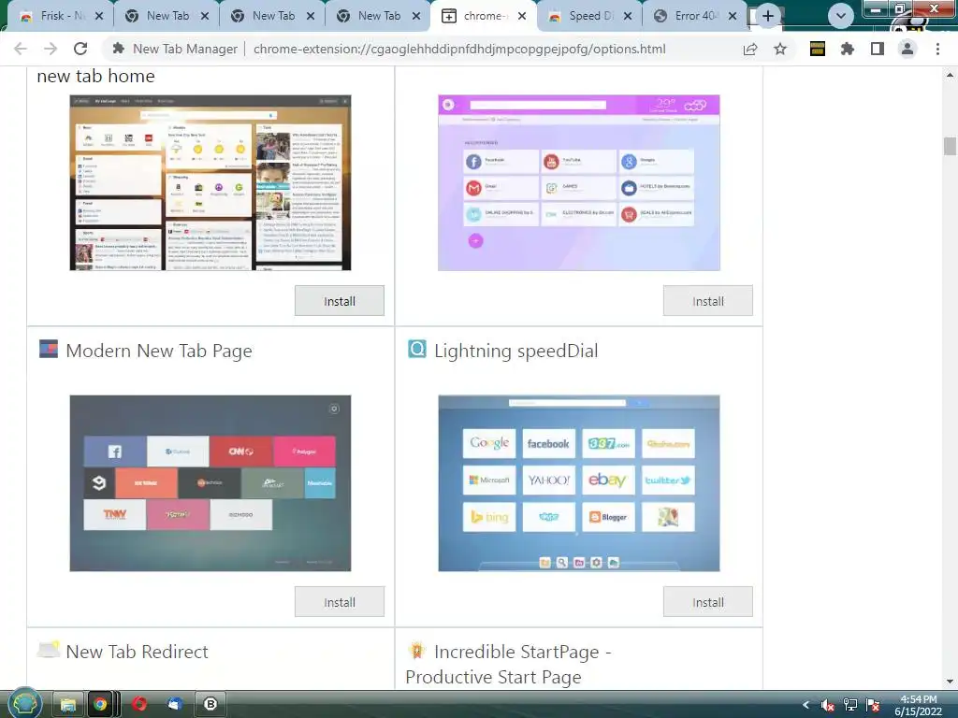Open Opera from the taskbar
This screenshot has height=718, width=958.
pos(139,704)
